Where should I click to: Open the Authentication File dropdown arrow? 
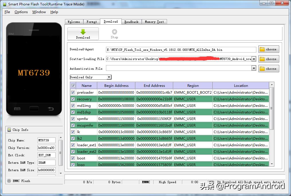[x=253, y=69]
